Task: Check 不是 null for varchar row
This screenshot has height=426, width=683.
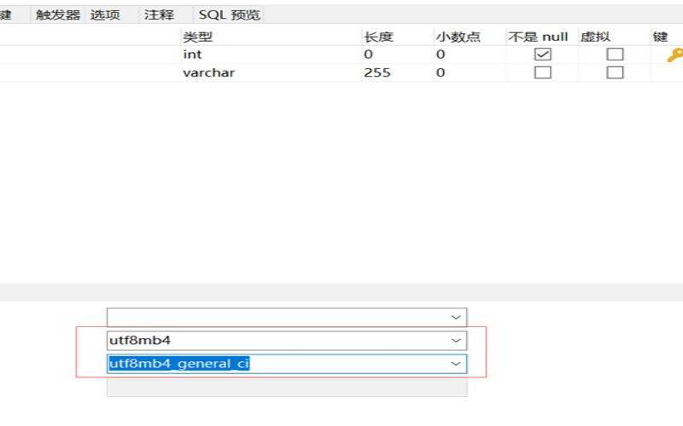Action: tap(543, 72)
